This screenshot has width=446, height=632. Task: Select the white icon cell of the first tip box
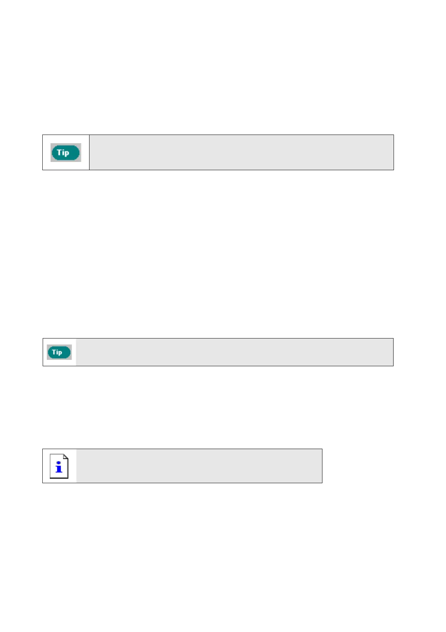(66, 165)
